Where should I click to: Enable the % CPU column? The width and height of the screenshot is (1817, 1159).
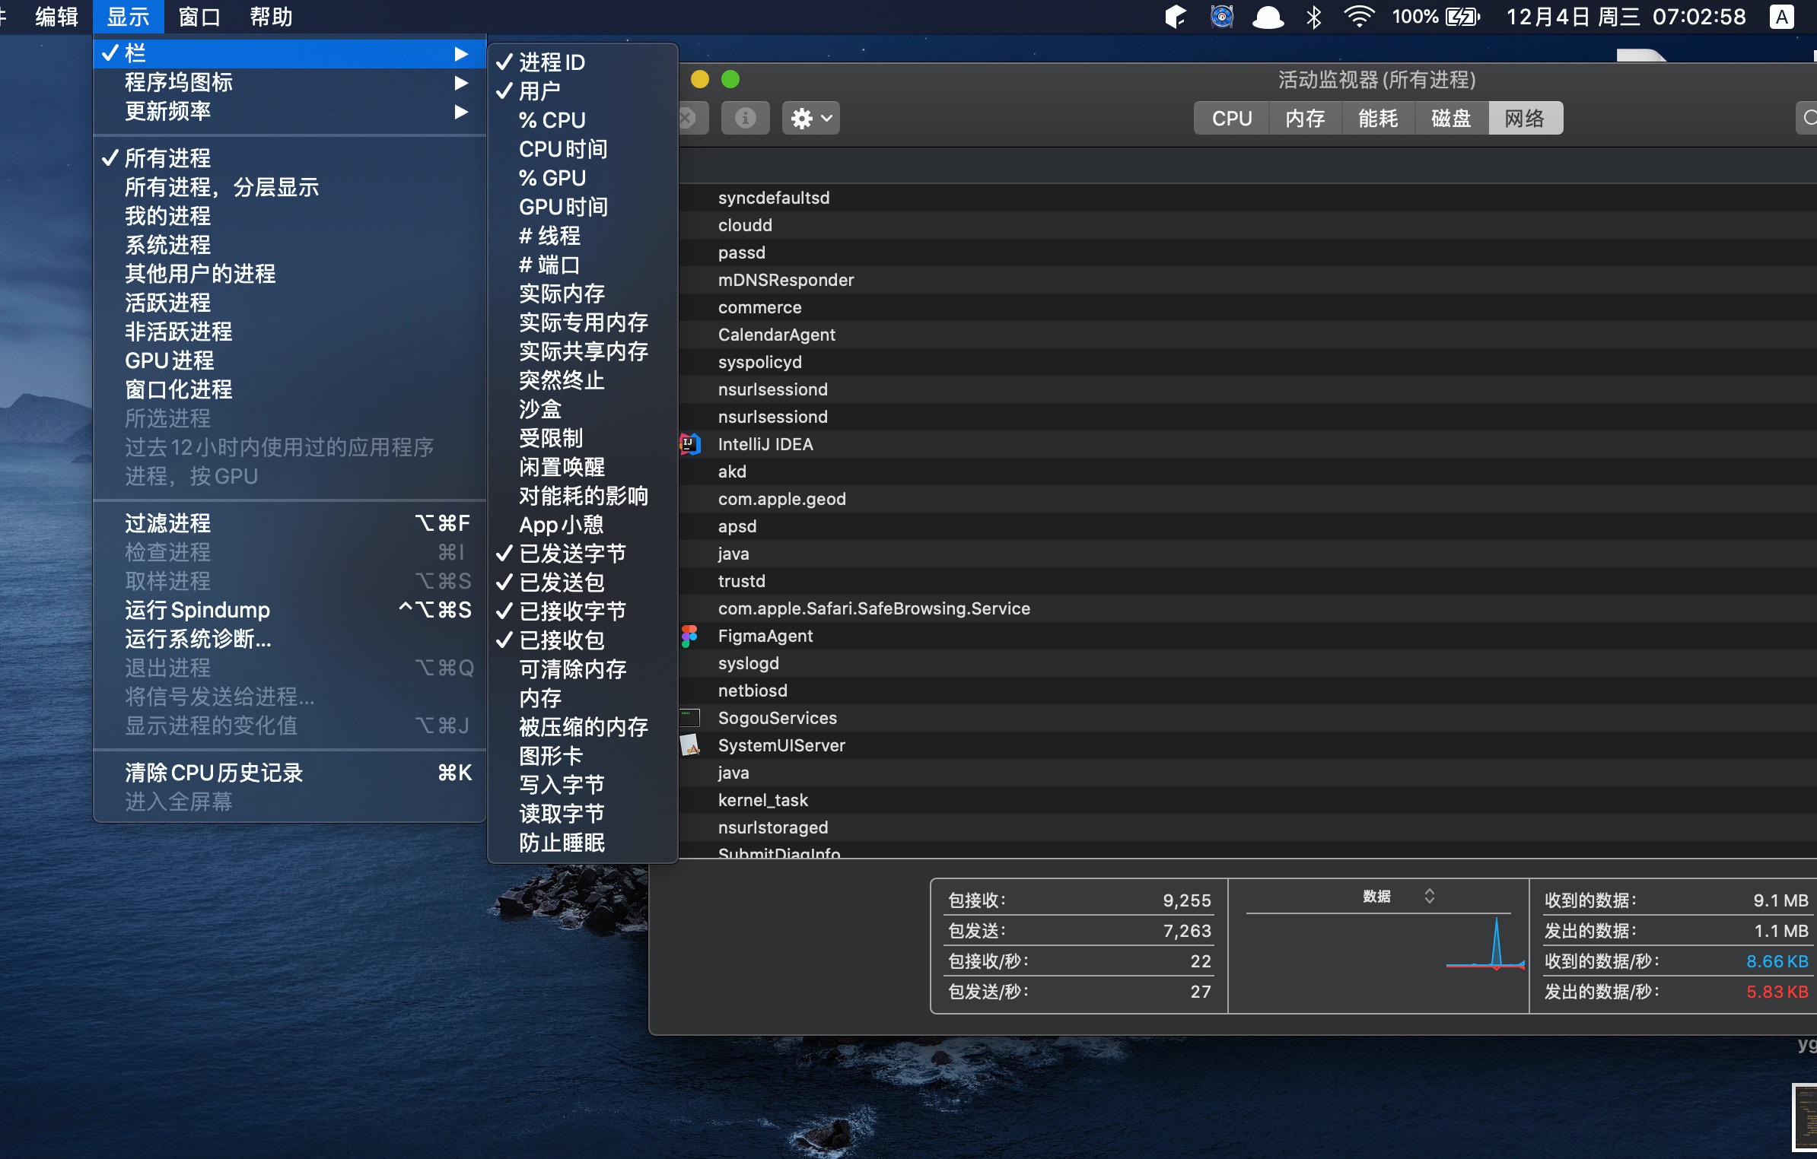tap(552, 120)
